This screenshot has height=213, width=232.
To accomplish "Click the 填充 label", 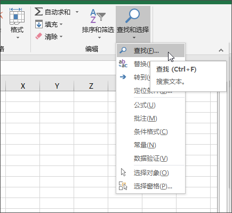I will click(51, 25).
